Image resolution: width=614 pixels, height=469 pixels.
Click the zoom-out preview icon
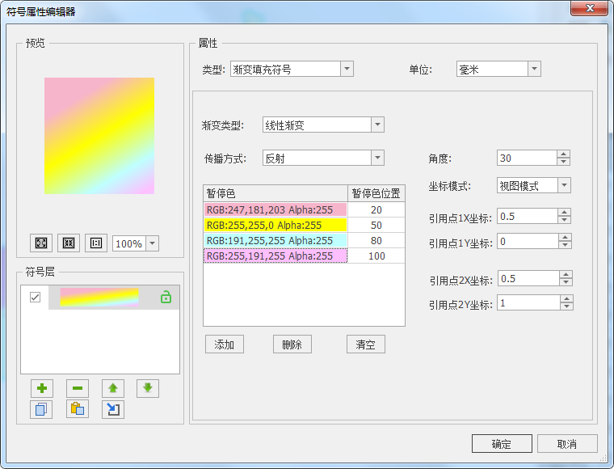tap(69, 243)
